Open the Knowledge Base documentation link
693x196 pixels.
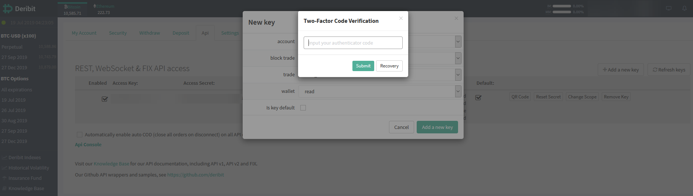pos(111,164)
